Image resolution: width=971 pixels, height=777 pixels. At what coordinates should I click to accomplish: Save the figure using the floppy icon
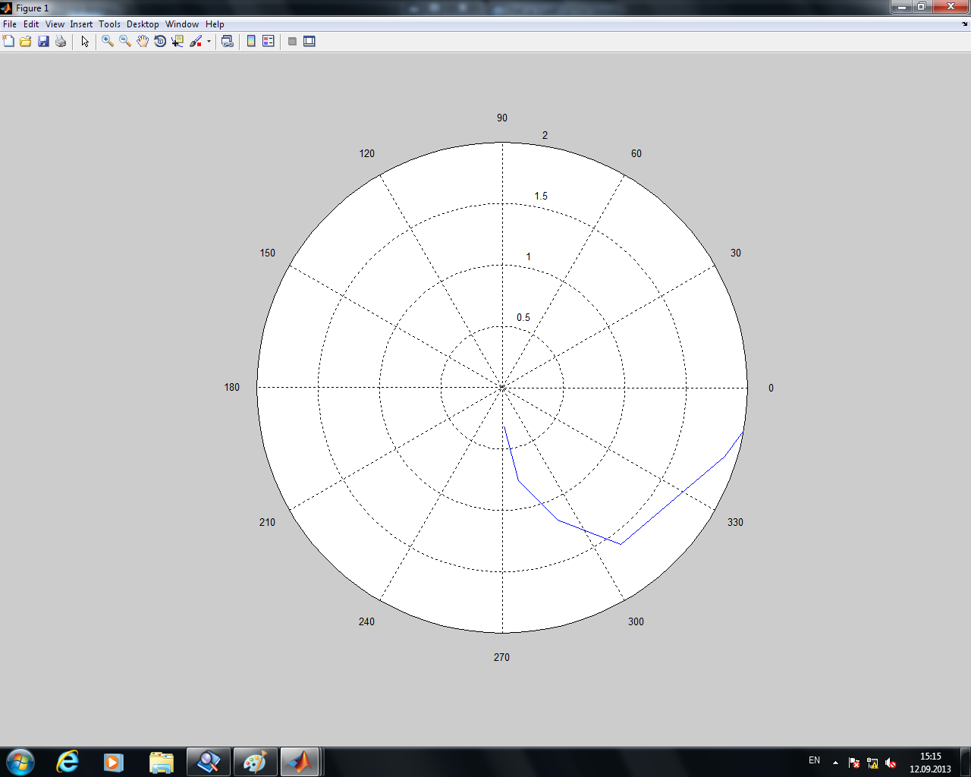click(x=43, y=41)
